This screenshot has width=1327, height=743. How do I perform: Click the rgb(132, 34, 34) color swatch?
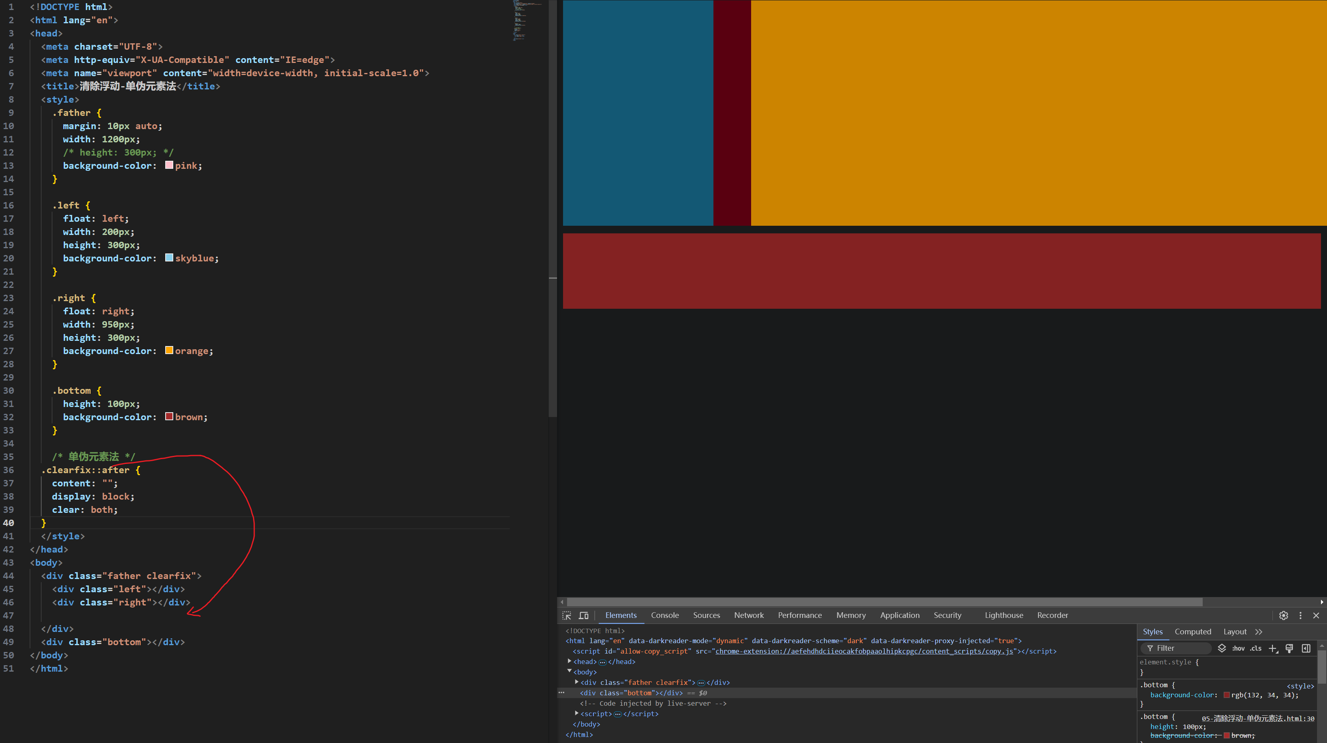[x=1227, y=695]
